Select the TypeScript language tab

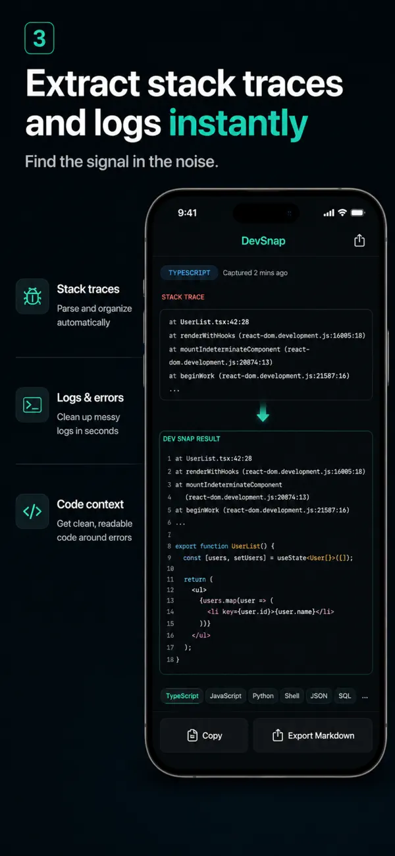click(182, 696)
